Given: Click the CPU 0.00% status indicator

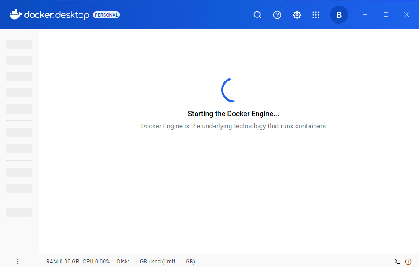Looking at the screenshot, I should pyautogui.click(x=96, y=262).
